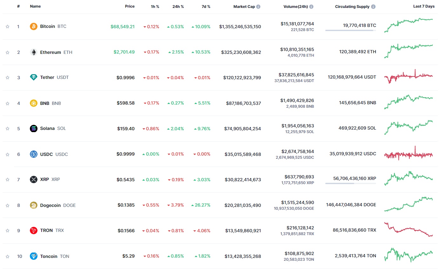The width and height of the screenshot is (446, 269).
Task: Sort coins by the Name column
Action: pos(35,6)
